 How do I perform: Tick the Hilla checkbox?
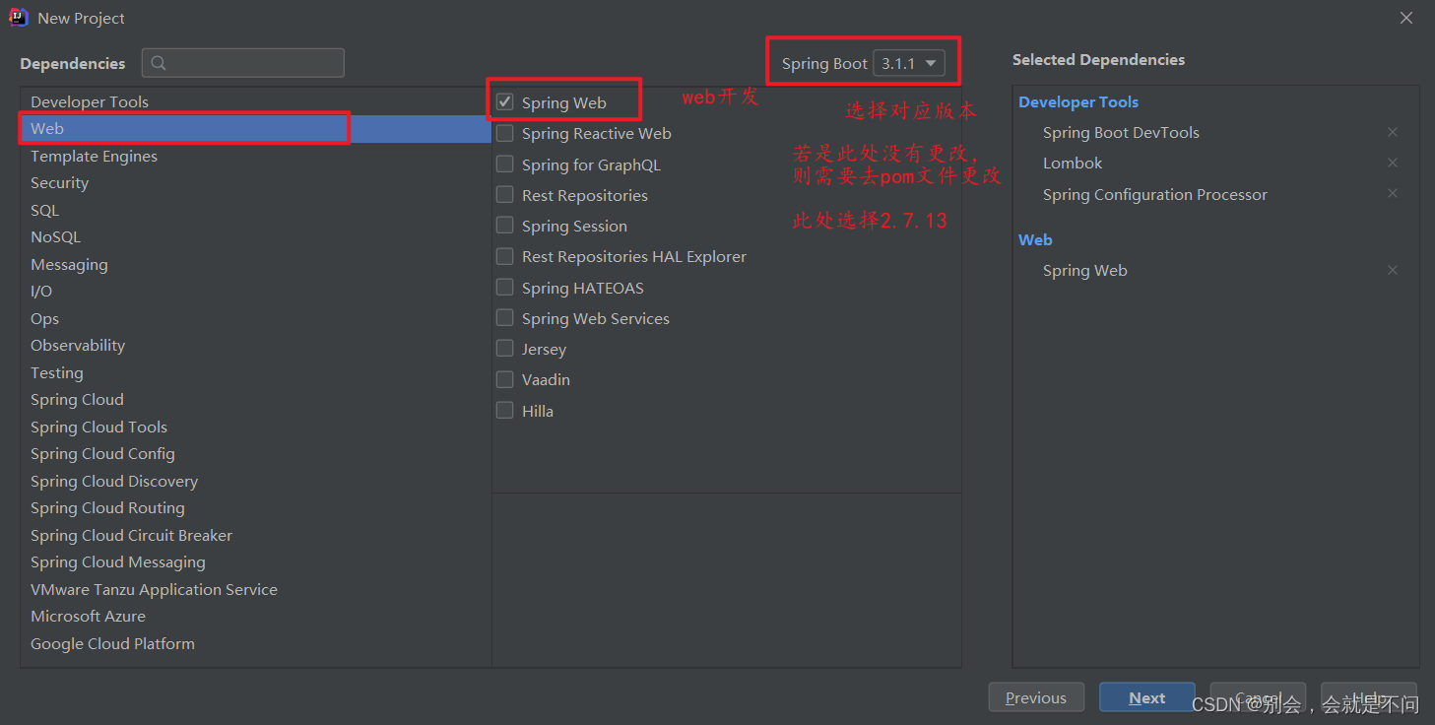505,411
